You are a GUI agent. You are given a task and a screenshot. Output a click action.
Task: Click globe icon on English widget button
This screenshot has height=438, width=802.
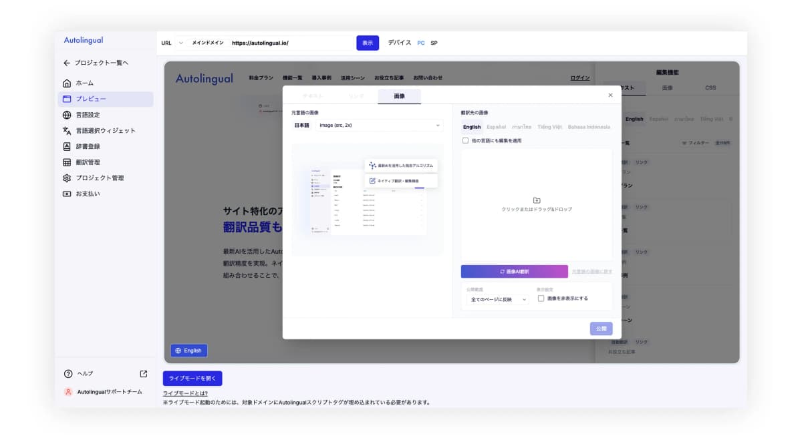(178, 351)
